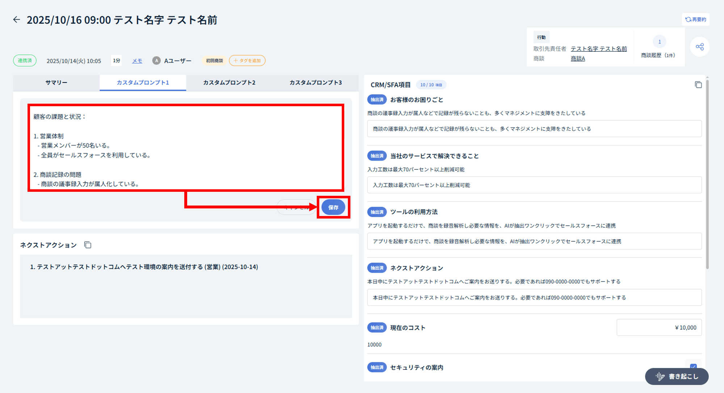
Task: Switch to カスタムプロンプト2 tab
Action: pyautogui.click(x=229, y=83)
